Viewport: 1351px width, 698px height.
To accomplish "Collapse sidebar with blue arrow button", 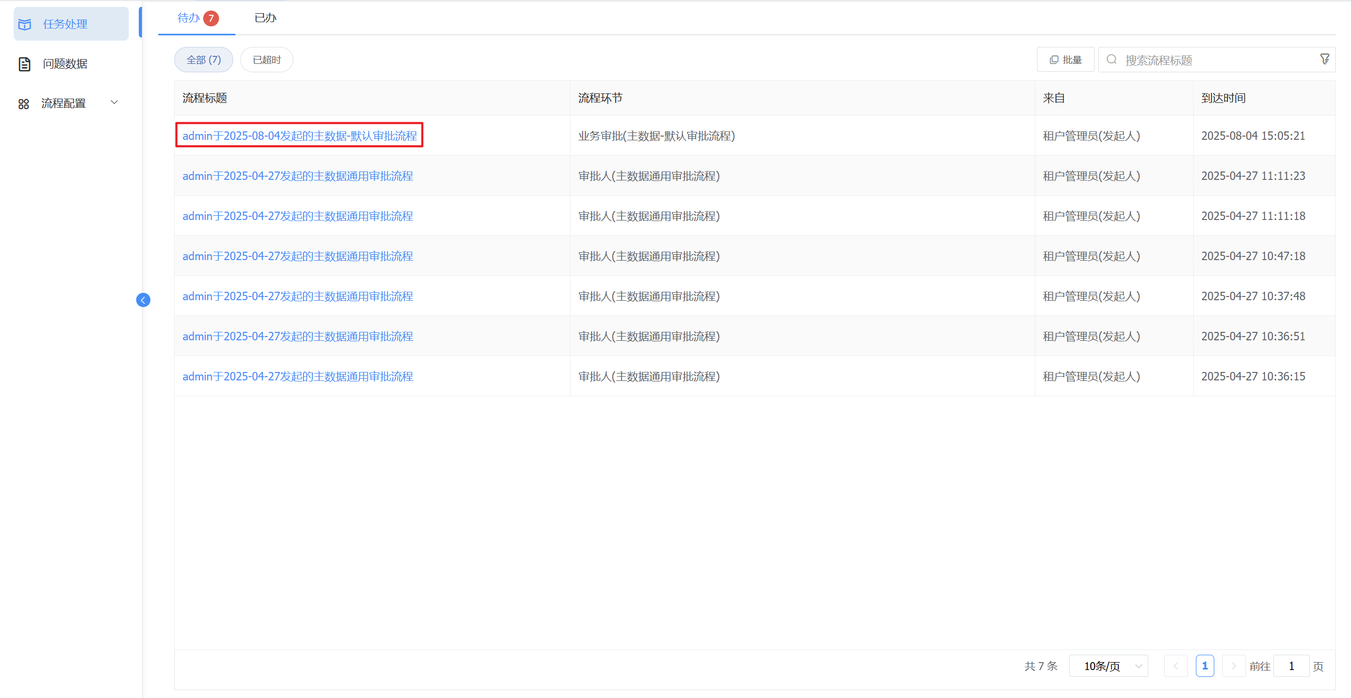I will (x=143, y=300).
